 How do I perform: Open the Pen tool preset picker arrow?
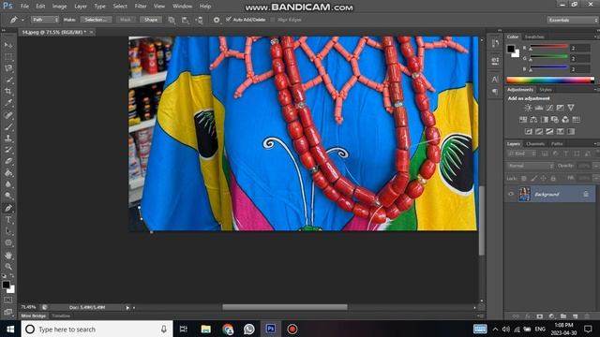[x=22, y=20]
